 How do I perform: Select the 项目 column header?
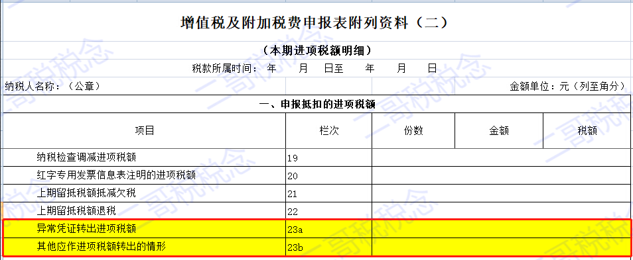144,131
